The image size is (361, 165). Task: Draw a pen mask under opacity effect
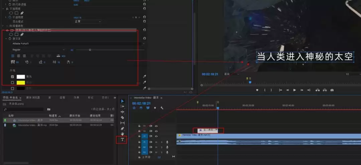tap(22, 13)
